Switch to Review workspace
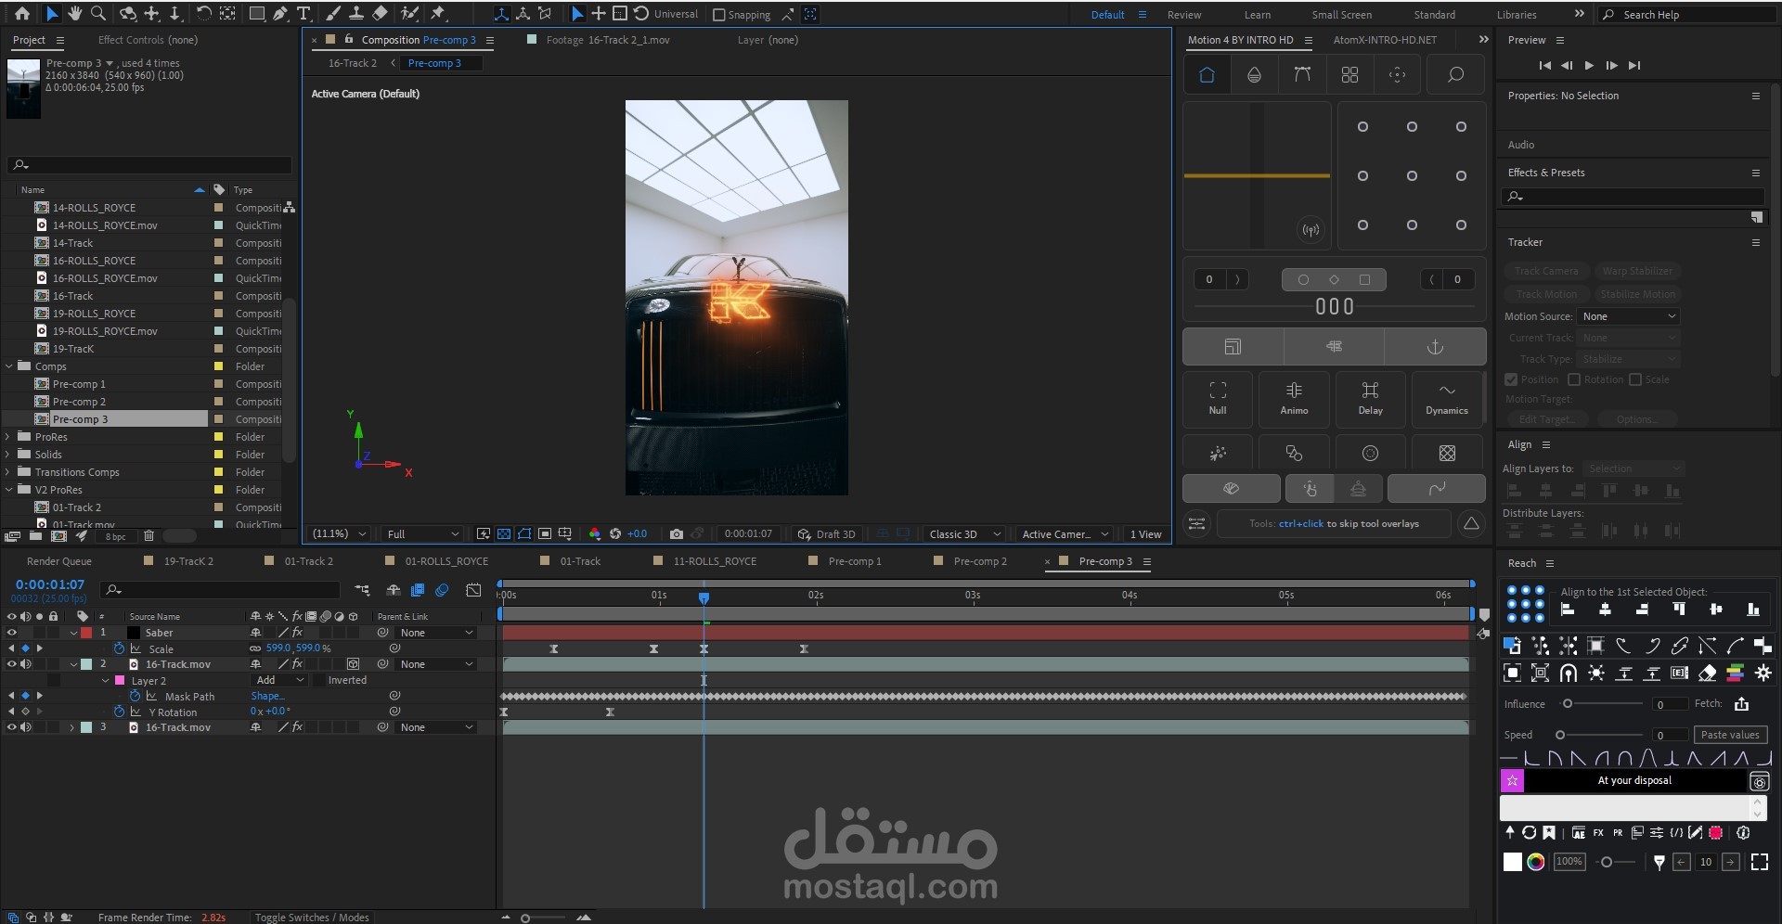This screenshot has height=924, width=1782. [1183, 15]
